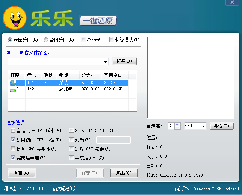The width and height of the screenshot is (242, 195).
Task: Open the GHO file type dropdown
Action: tap(203, 126)
